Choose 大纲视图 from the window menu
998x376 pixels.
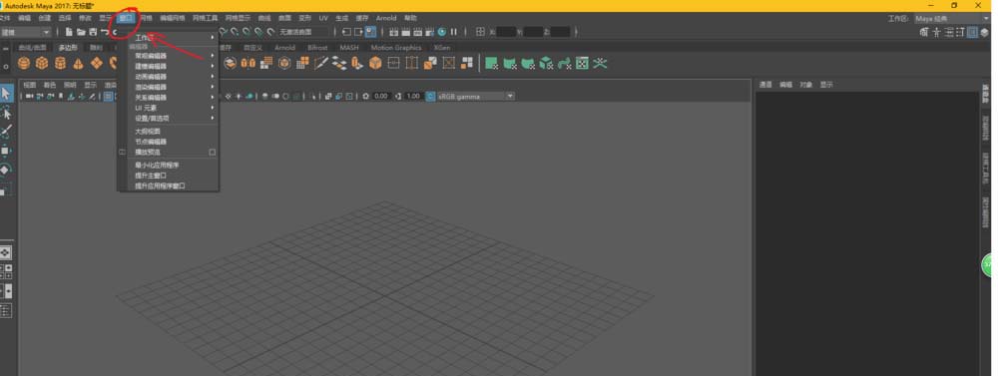point(148,132)
